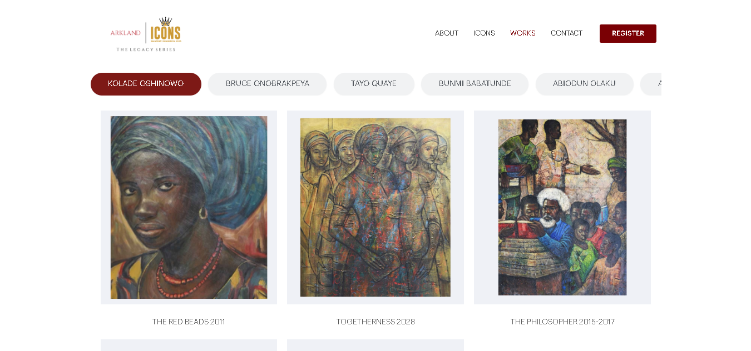751x351 pixels.
Task: View the Togetherness painting image
Action: click(375, 207)
